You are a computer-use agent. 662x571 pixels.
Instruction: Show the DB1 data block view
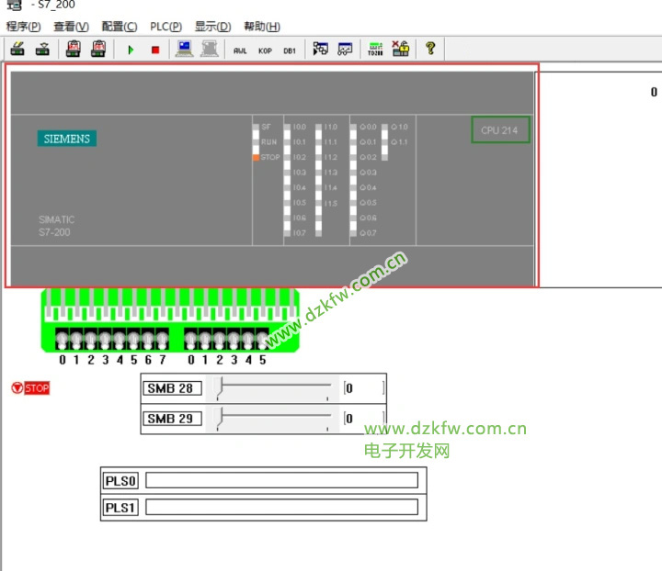pos(289,50)
